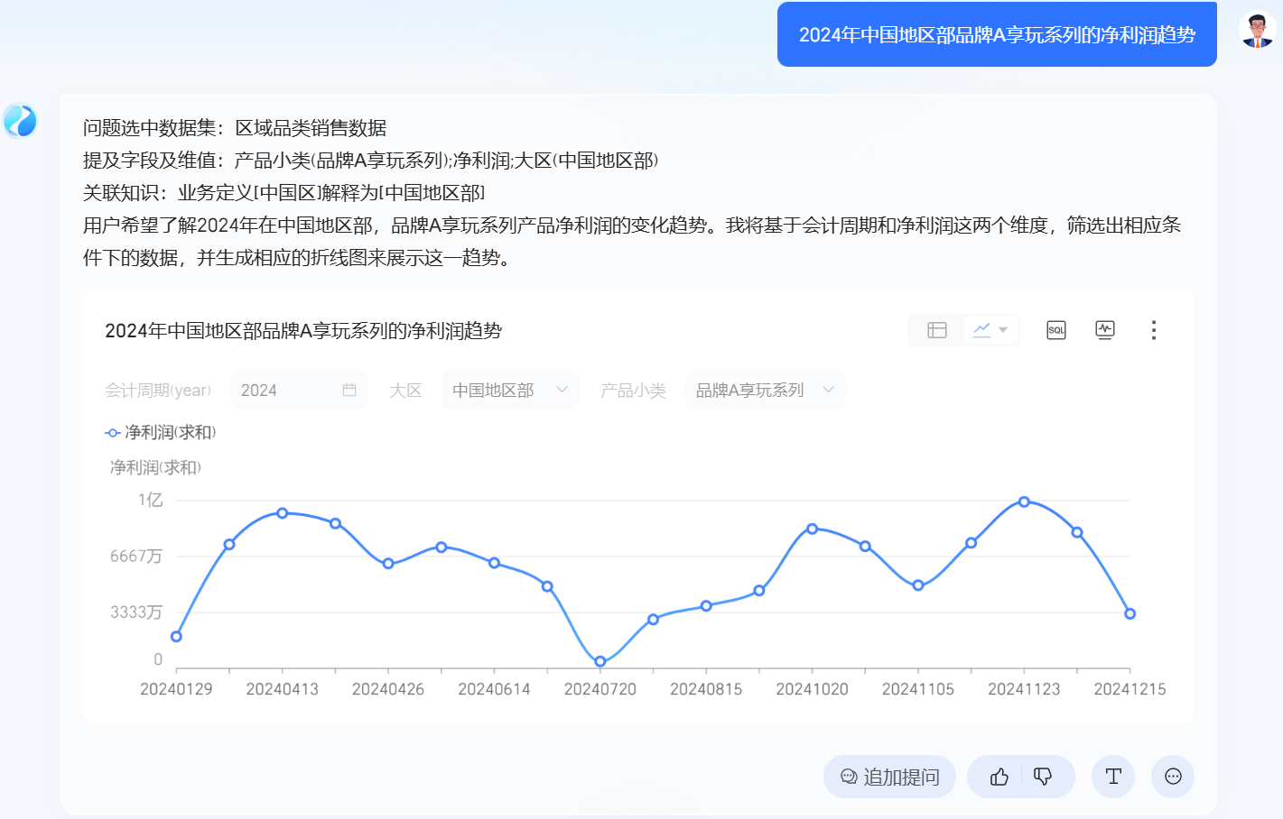Click the chart title text
1283x819 pixels.
click(x=303, y=331)
